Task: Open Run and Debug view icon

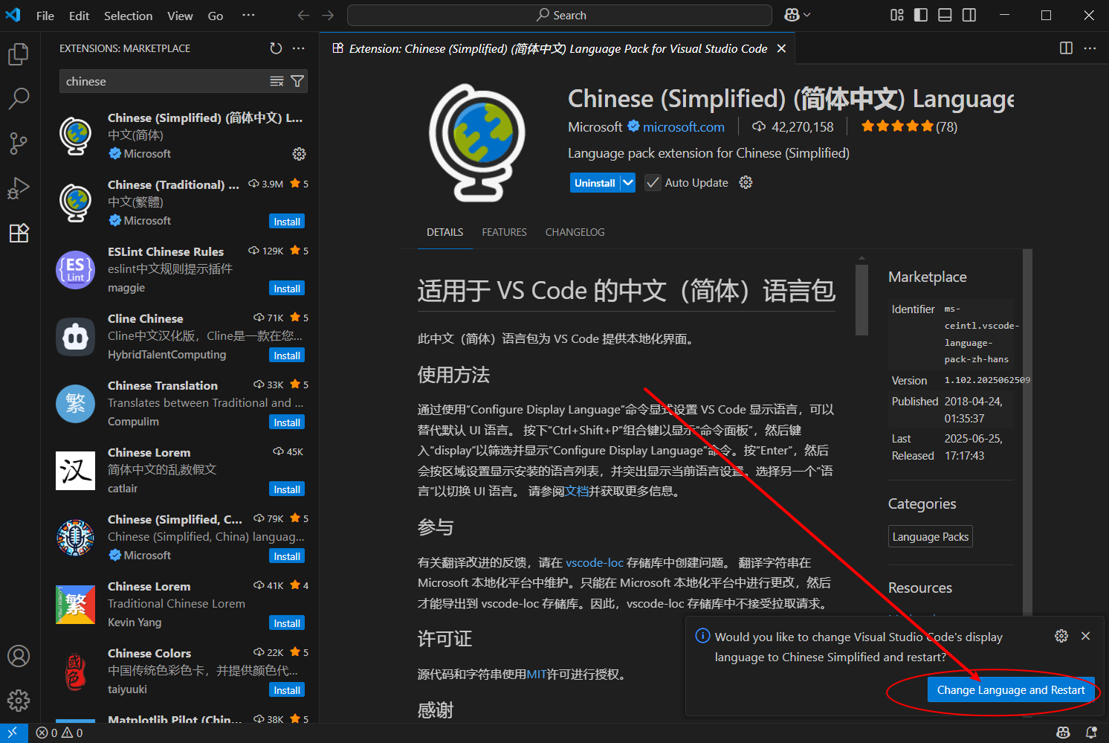Action: (19, 188)
